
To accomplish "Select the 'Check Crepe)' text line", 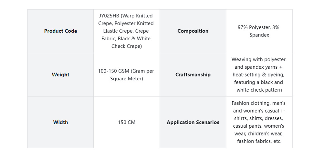I will 127,46.
